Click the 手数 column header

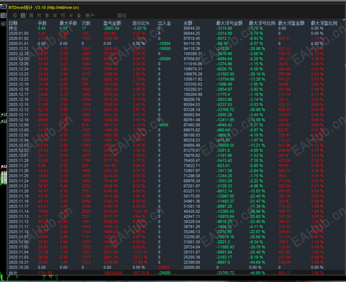42,23
